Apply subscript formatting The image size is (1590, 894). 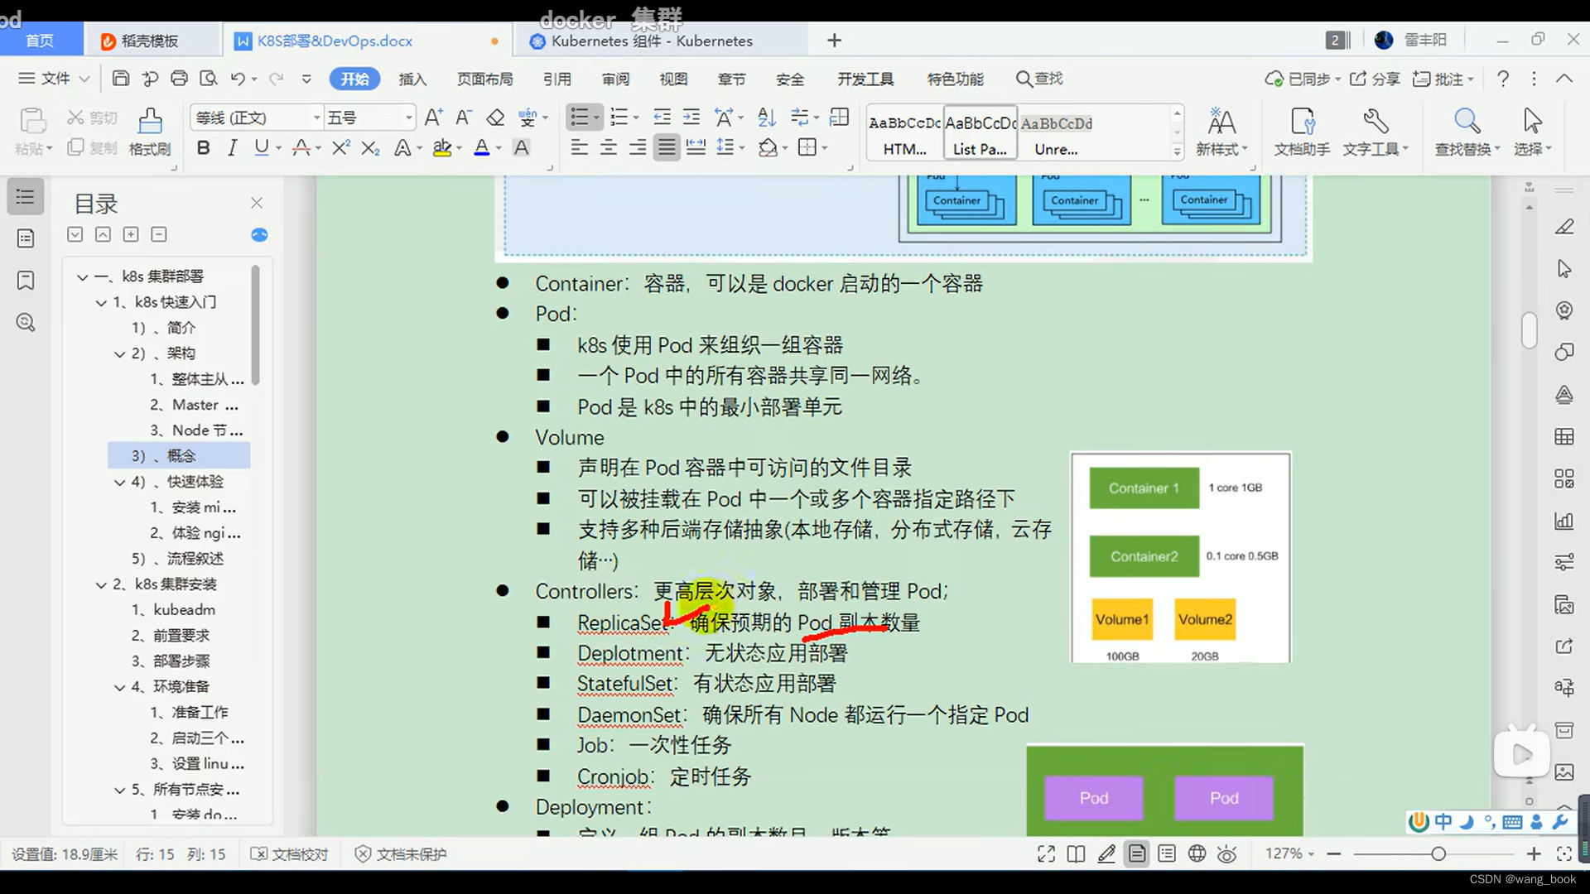(370, 148)
